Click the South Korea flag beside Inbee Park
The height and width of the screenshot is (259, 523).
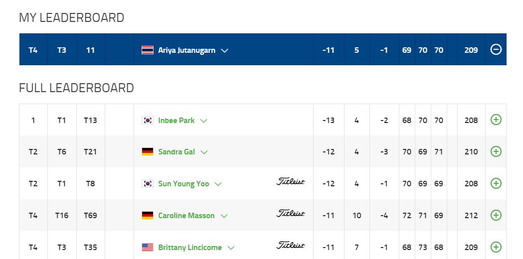[x=148, y=120]
